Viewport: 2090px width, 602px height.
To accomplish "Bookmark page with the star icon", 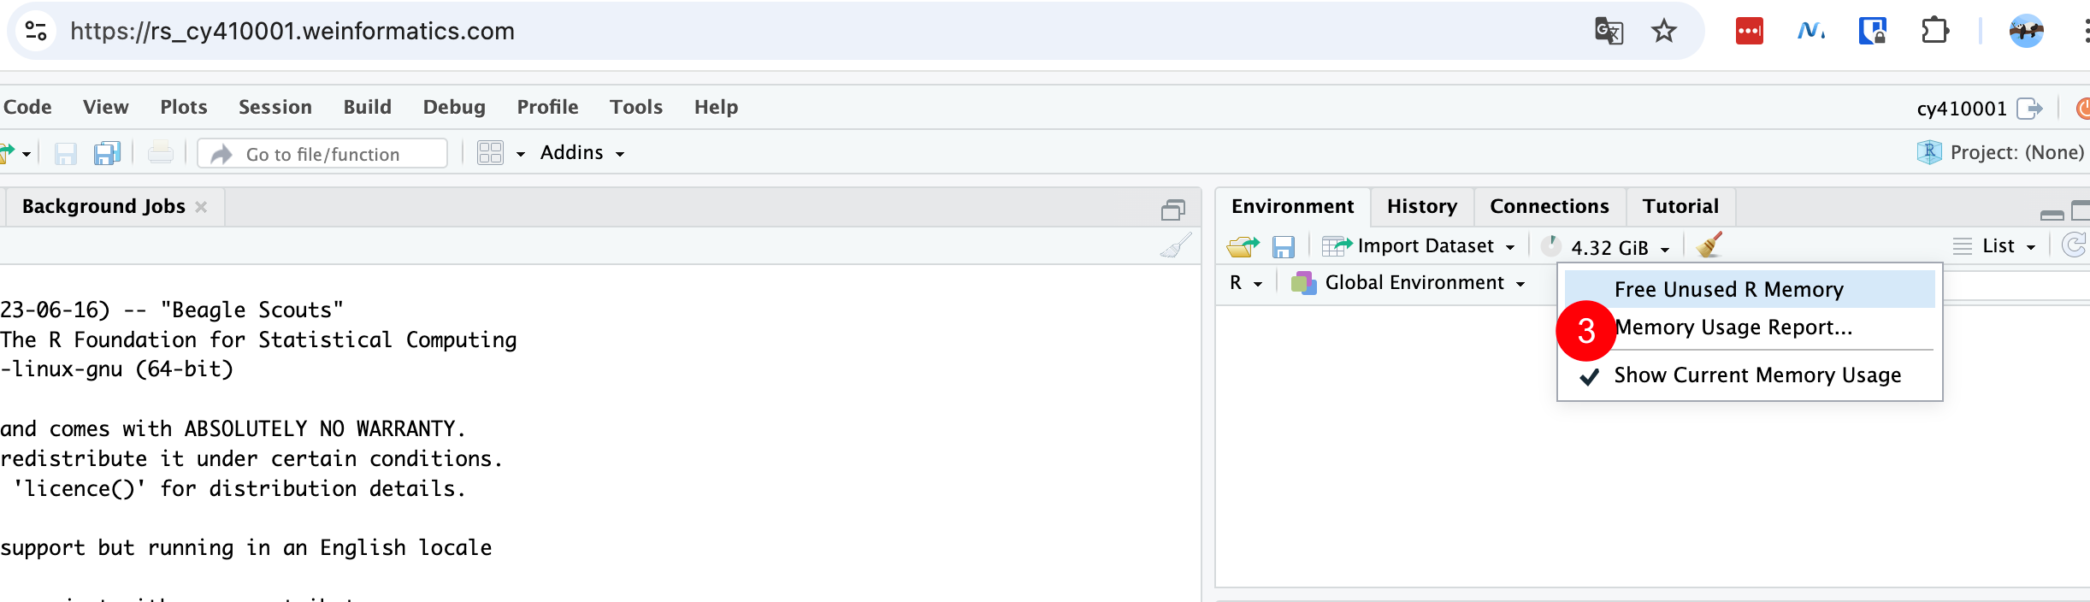I will click(x=1663, y=32).
